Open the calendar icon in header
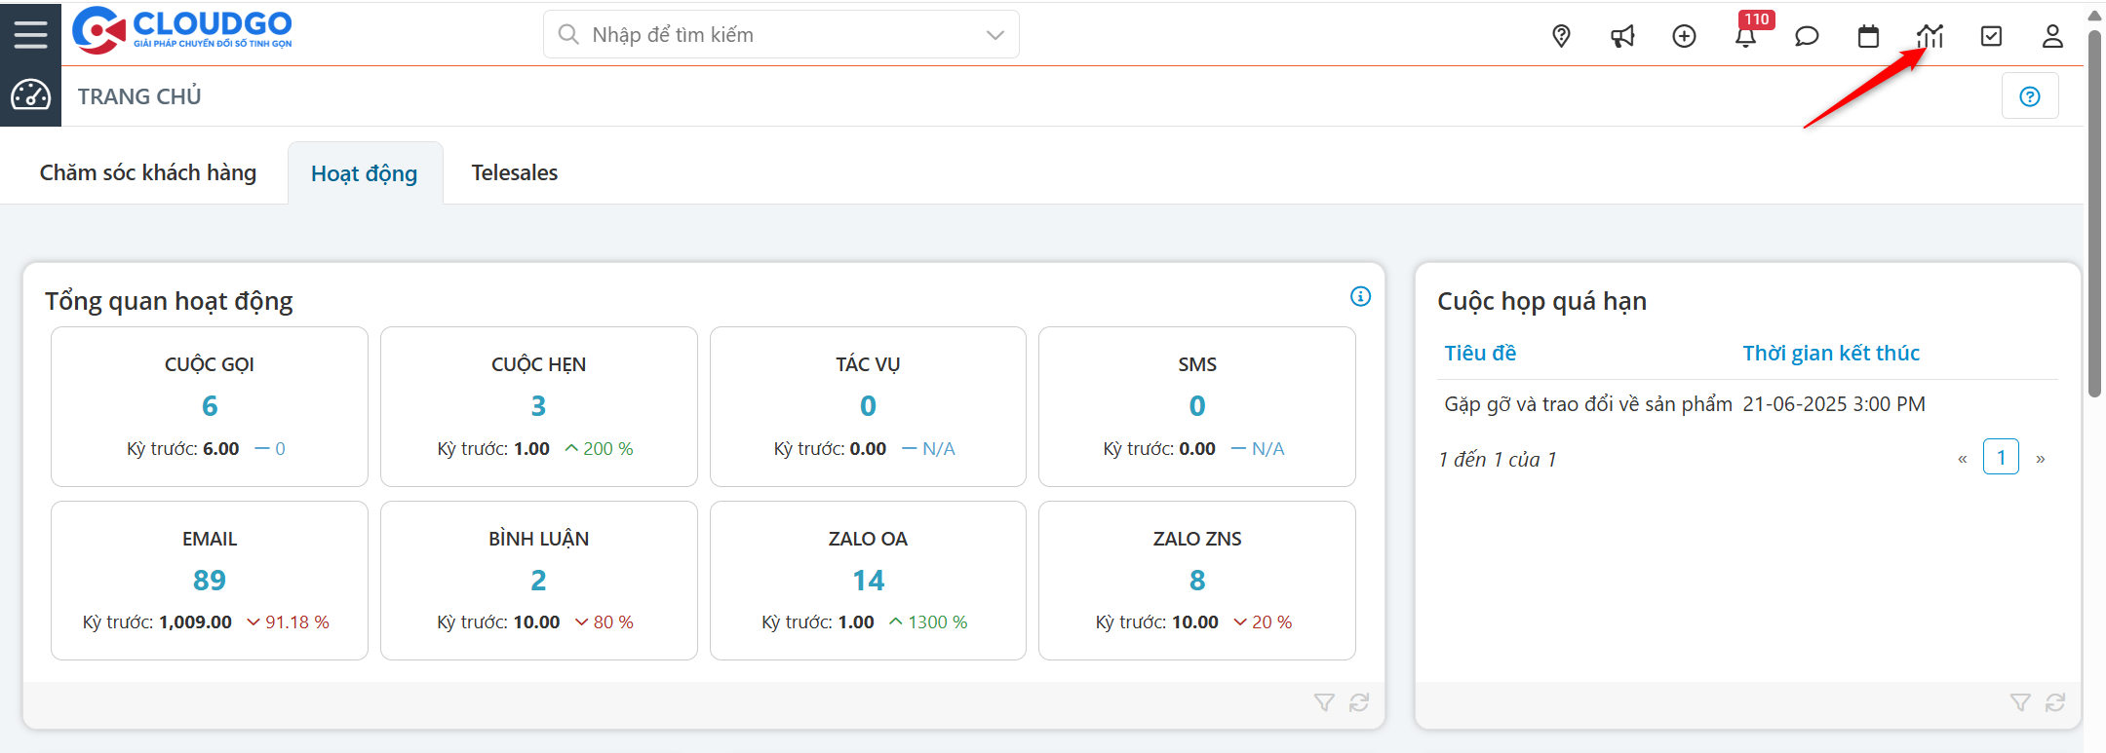 tap(1868, 36)
